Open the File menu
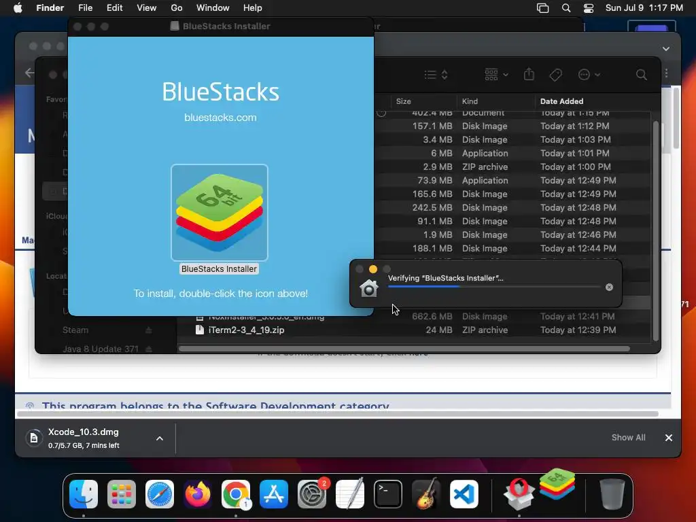The image size is (696, 522). point(85,8)
